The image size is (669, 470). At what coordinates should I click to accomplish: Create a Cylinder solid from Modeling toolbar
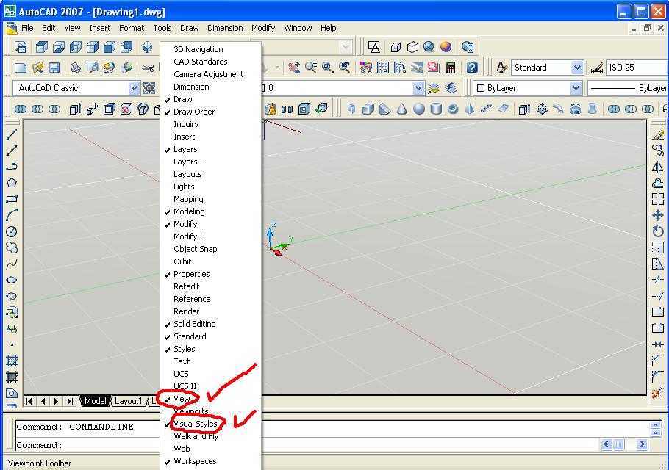point(436,109)
